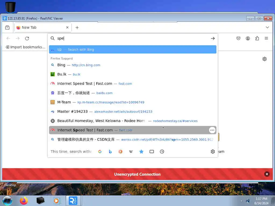The height and width of the screenshot is (206, 275).
Task: Open a new tab with plus button
Action: click(77, 28)
